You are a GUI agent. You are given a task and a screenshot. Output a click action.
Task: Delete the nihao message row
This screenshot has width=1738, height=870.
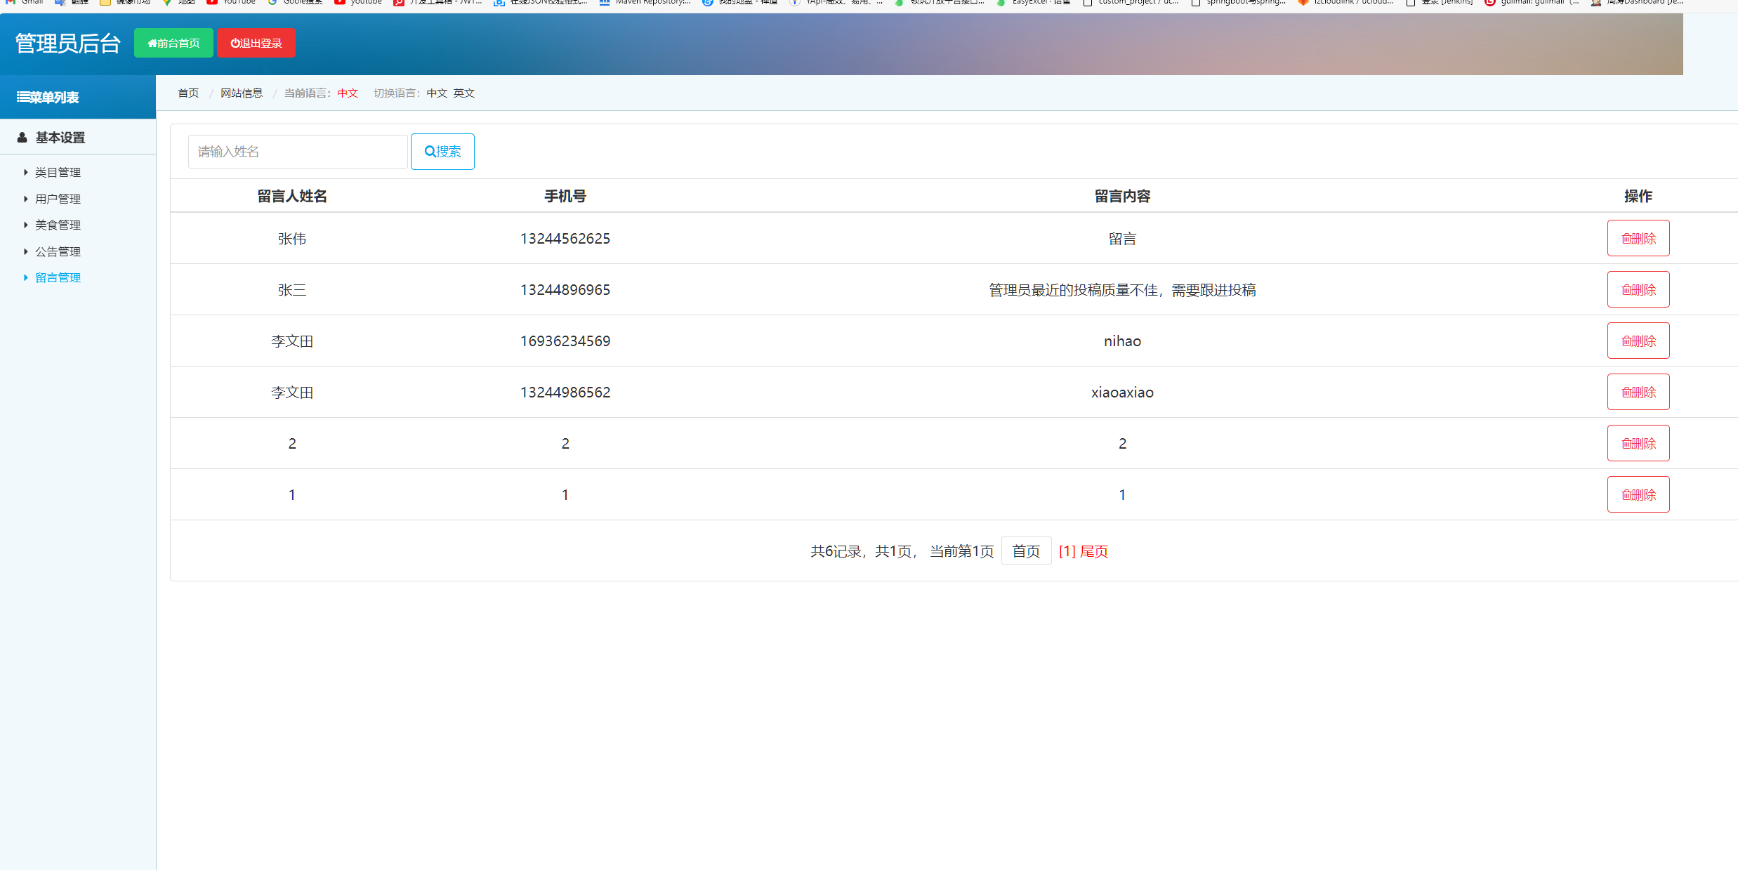[1638, 341]
